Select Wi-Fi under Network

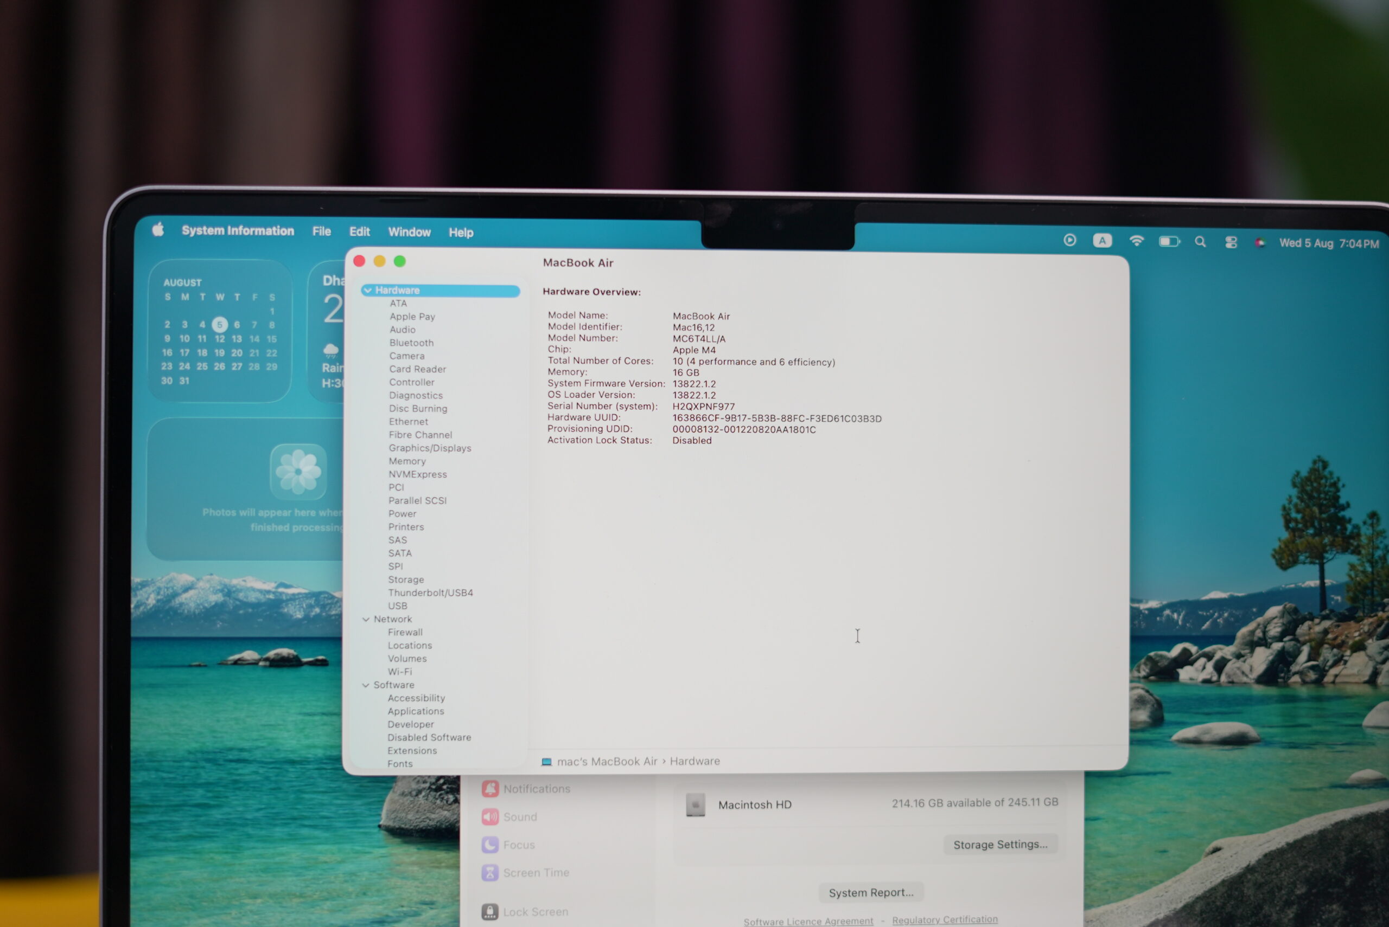[x=400, y=672]
